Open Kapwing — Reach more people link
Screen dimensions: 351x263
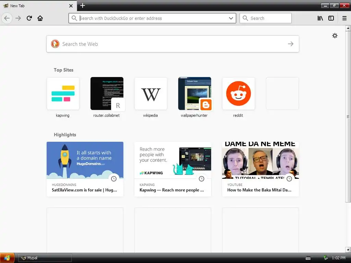click(172, 190)
